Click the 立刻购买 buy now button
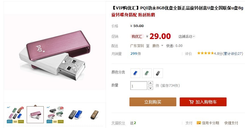Viewport: 245px width, 128px height. pos(153,102)
